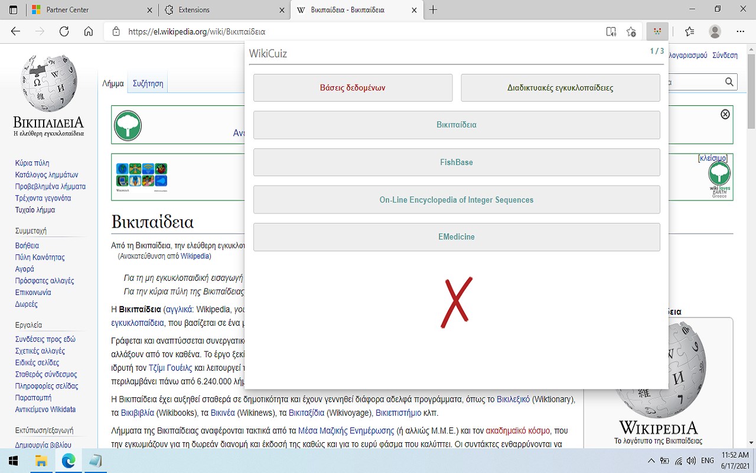Open the network status tray icon
Image resolution: width=756 pixels, height=473 pixels.
click(x=678, y=461)
